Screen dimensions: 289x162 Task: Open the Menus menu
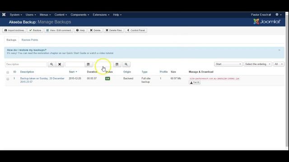tap(45, 15)
